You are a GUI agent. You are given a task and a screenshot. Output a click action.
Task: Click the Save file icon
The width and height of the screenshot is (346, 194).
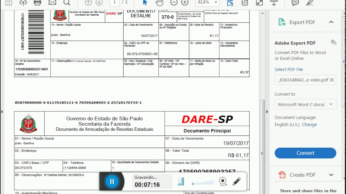[9, 2]
